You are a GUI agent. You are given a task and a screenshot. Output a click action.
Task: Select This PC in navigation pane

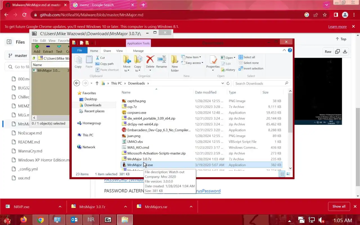(88, 135)
